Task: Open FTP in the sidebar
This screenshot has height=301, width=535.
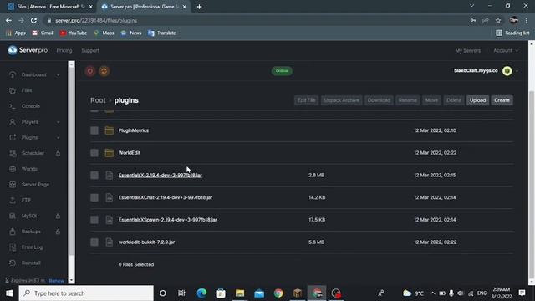Action: click(26, 201)
